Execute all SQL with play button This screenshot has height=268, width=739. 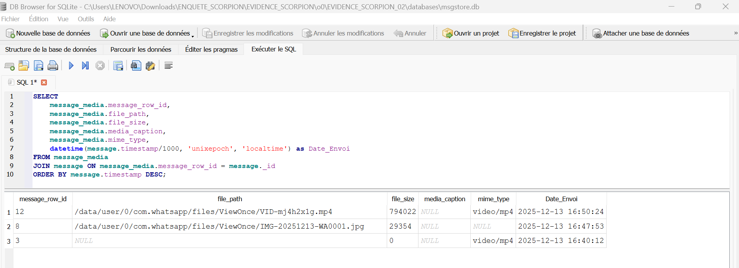click(71, 66)
